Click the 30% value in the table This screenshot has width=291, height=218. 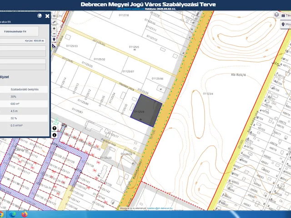(13, 97)
